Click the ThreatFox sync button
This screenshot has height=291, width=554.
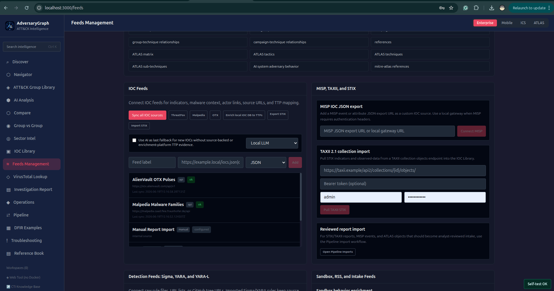tap(178, 115)
